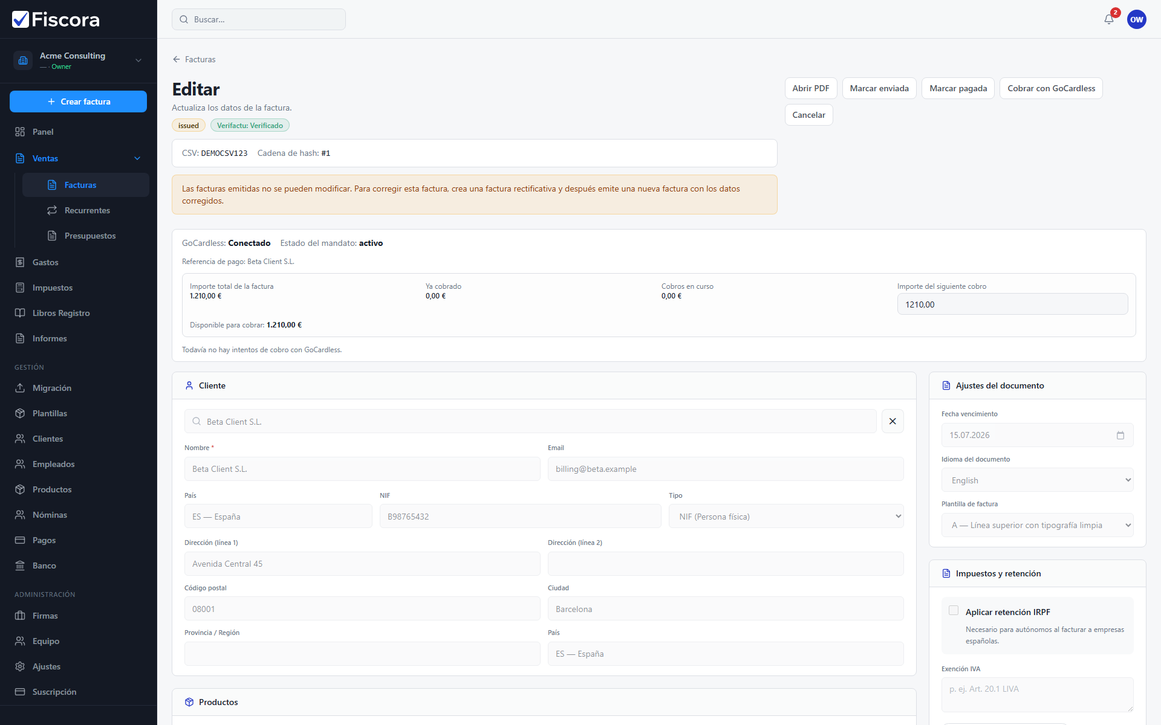Click the calendar icon in Fecha vencimiento
The width and height of the screenshot is (1161, 725).
click(x=1120, y=435)
